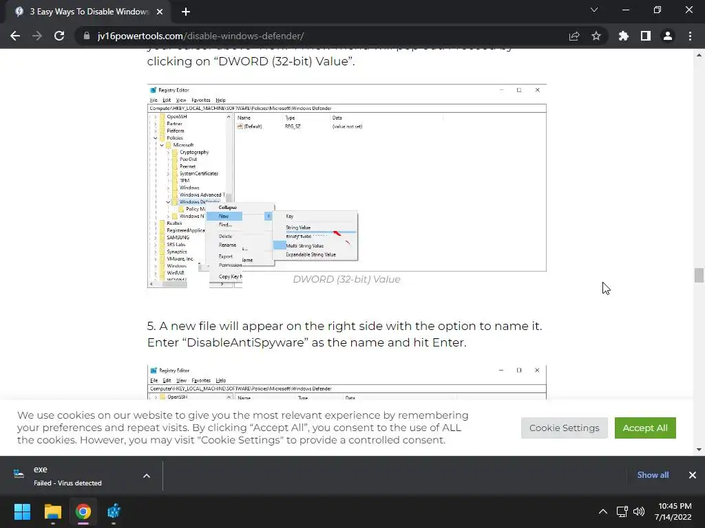Click the page scrollbar thumb
This screenshot has height=528, width=705.
point(699,275)
